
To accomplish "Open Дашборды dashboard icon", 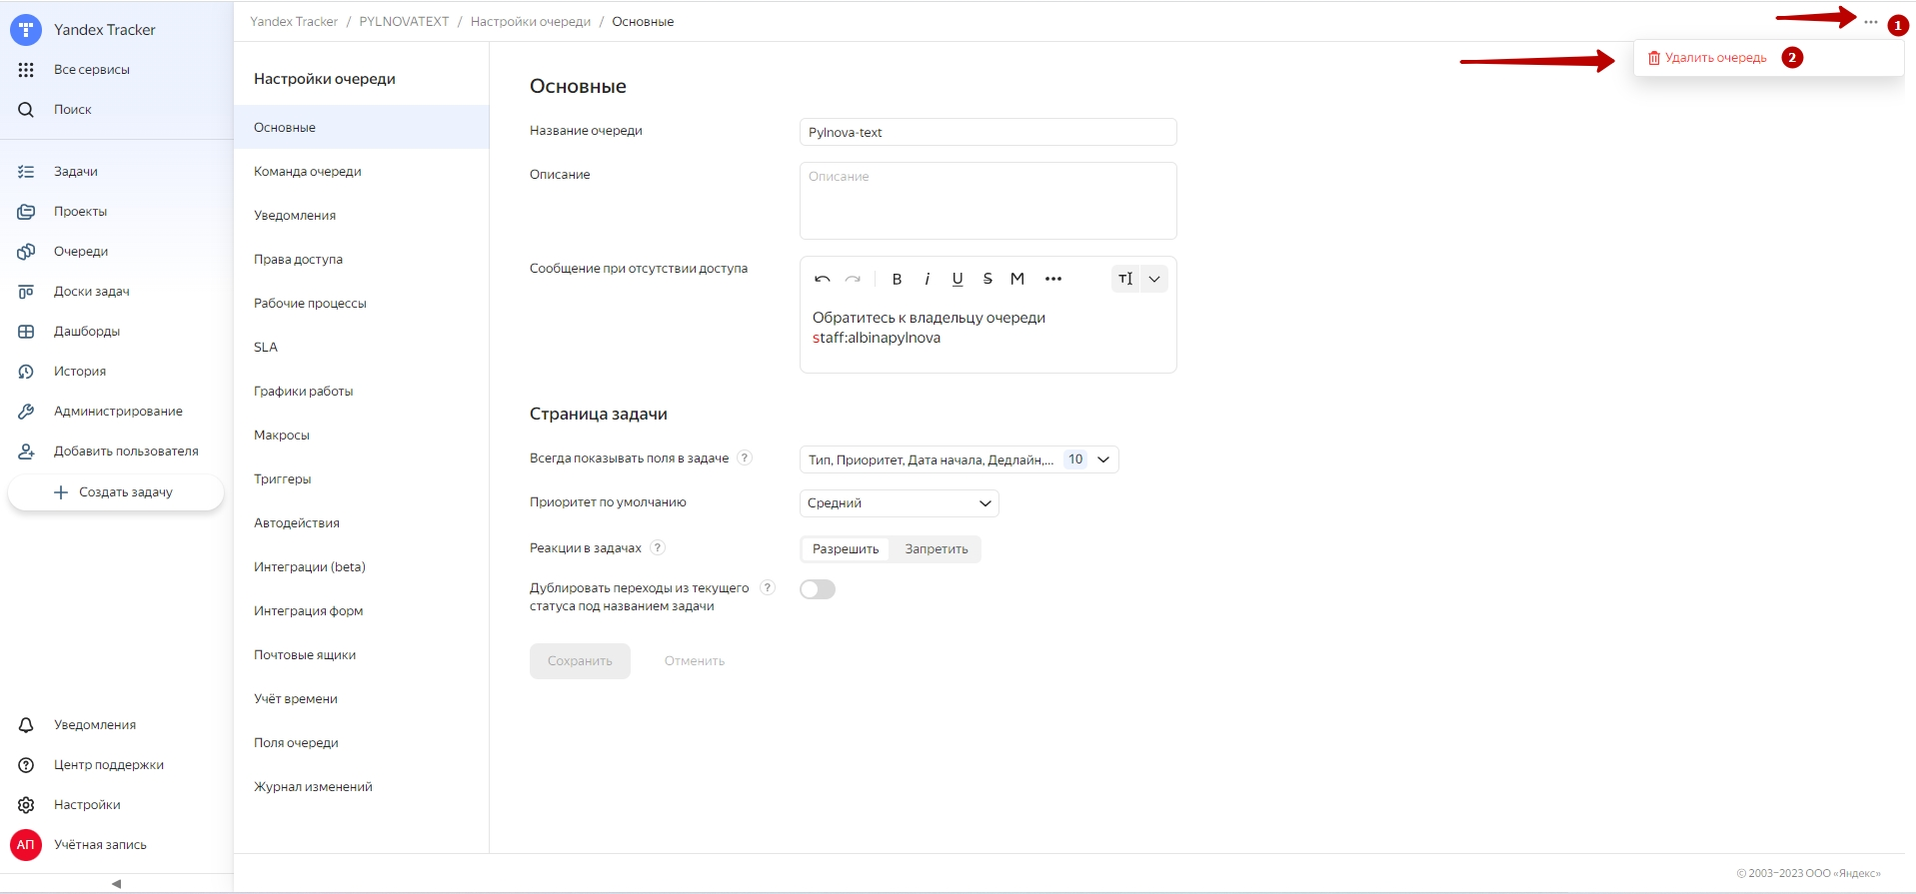I will coord(26,332).
